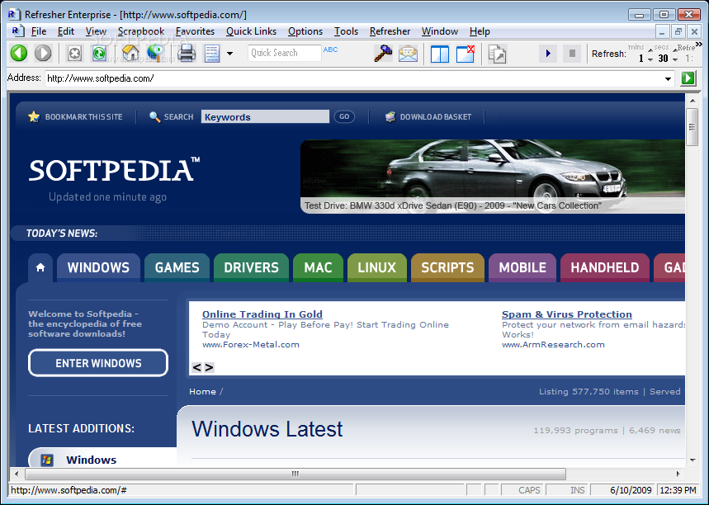Image resolution: width=709 pixels, height=505 pixels.
Task: Stop auto refresh with the square icon
Action: [x=572, y=54]
